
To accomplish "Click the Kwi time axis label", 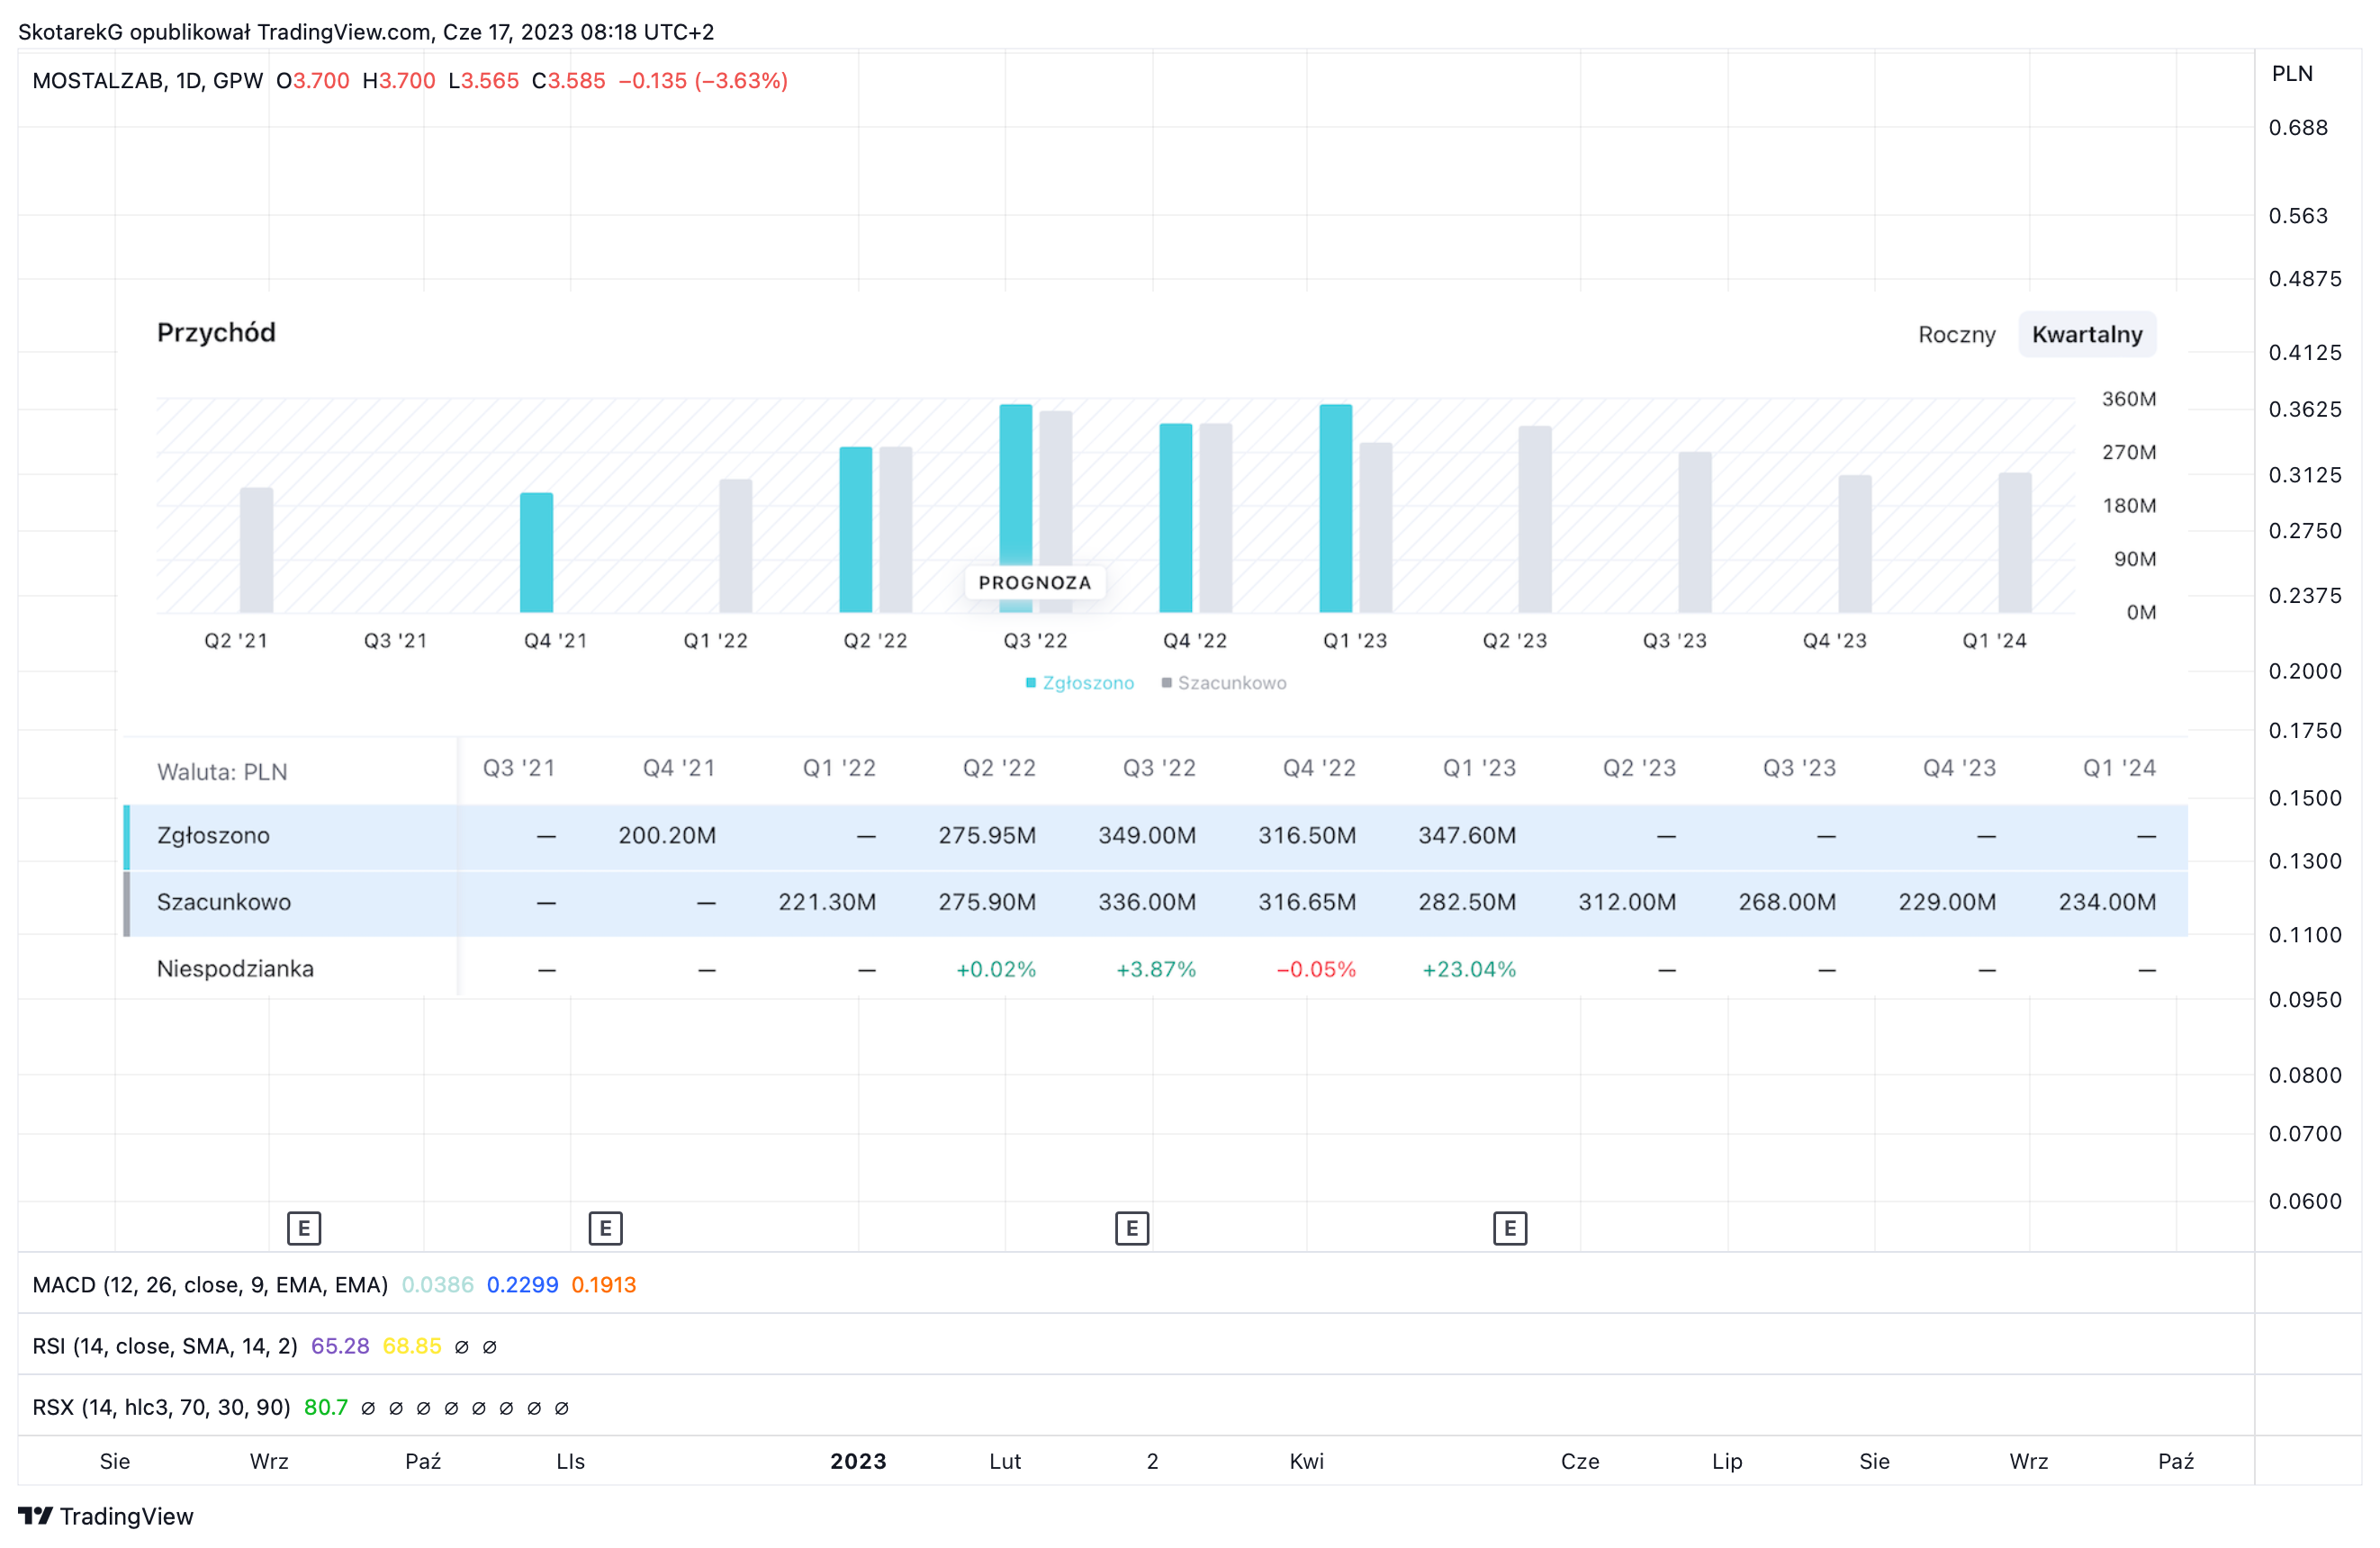I will (1306, 1461).
